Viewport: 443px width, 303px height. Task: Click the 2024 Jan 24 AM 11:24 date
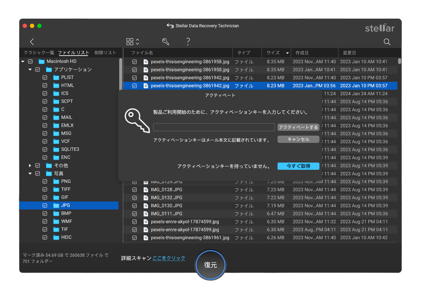tap(364, 94)
